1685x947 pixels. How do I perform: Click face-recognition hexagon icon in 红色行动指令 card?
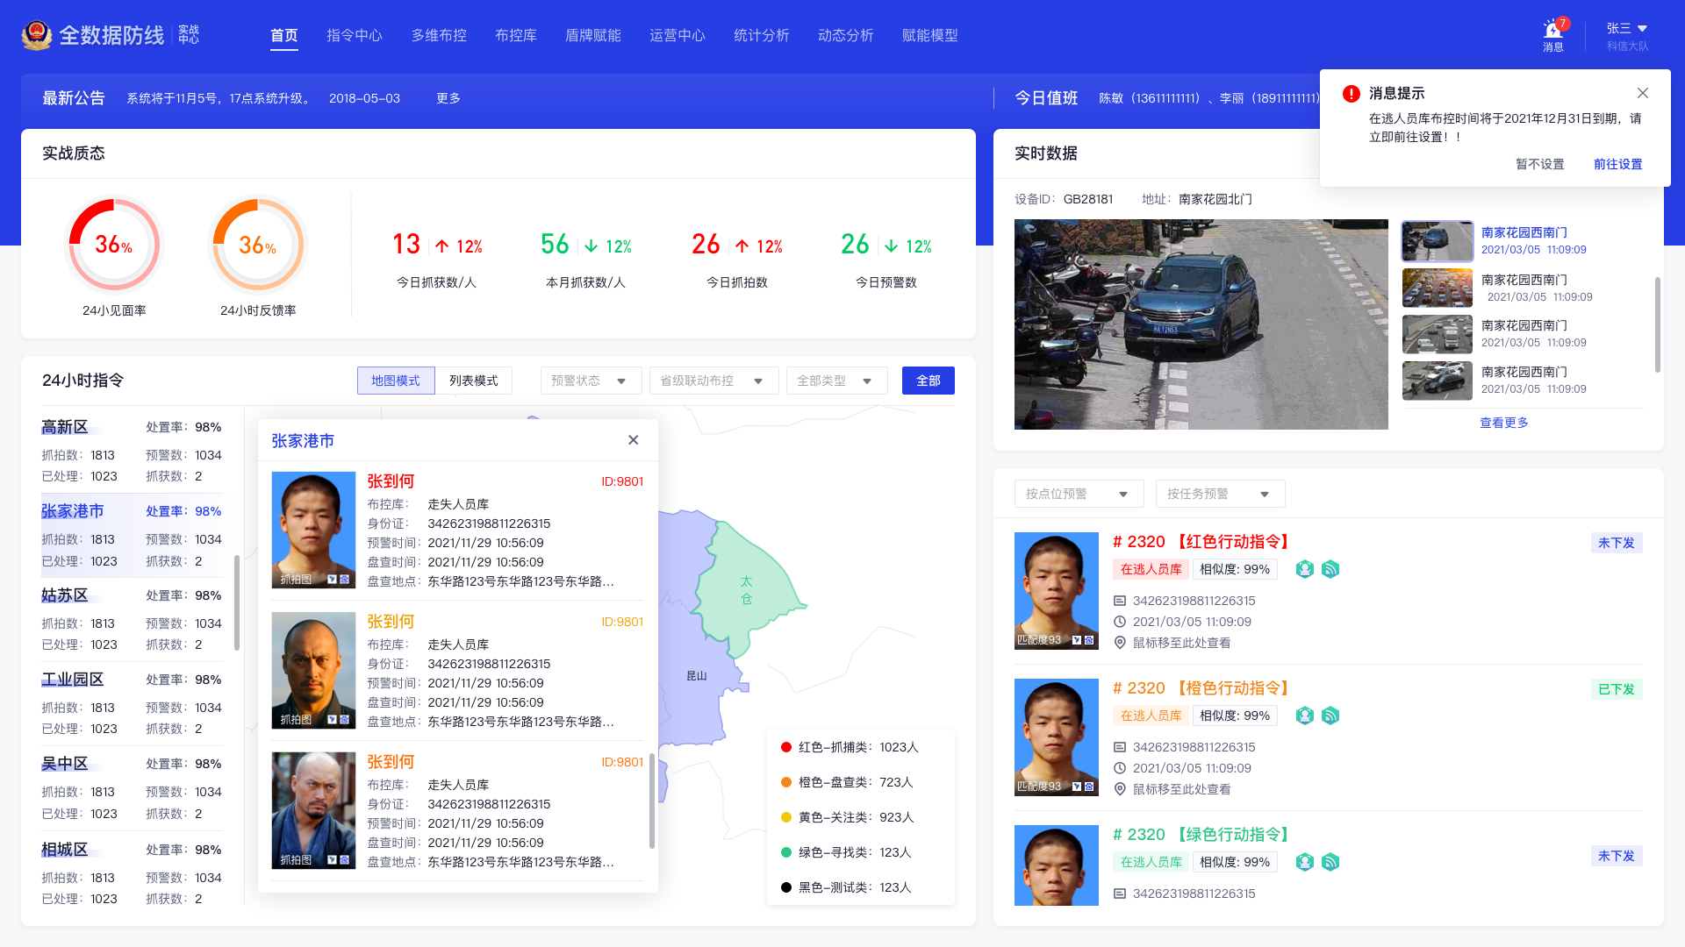(x=1305, y=569)
